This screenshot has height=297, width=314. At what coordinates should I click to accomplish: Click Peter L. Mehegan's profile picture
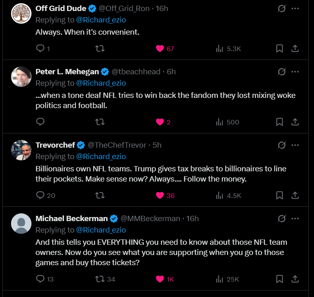(21, 77)
